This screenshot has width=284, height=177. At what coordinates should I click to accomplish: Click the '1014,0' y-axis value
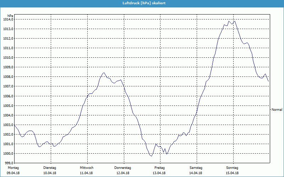click(8, 19)
